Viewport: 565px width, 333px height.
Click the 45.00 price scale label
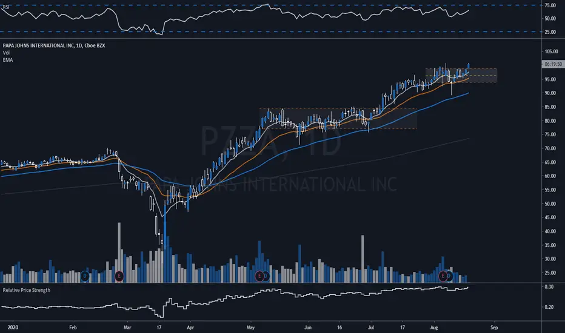pyautogui.click(x=550, y=217)
